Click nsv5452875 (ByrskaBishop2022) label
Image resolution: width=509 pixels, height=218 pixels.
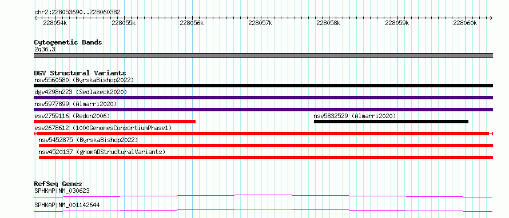pyautogui.click(x=88, y=140)
